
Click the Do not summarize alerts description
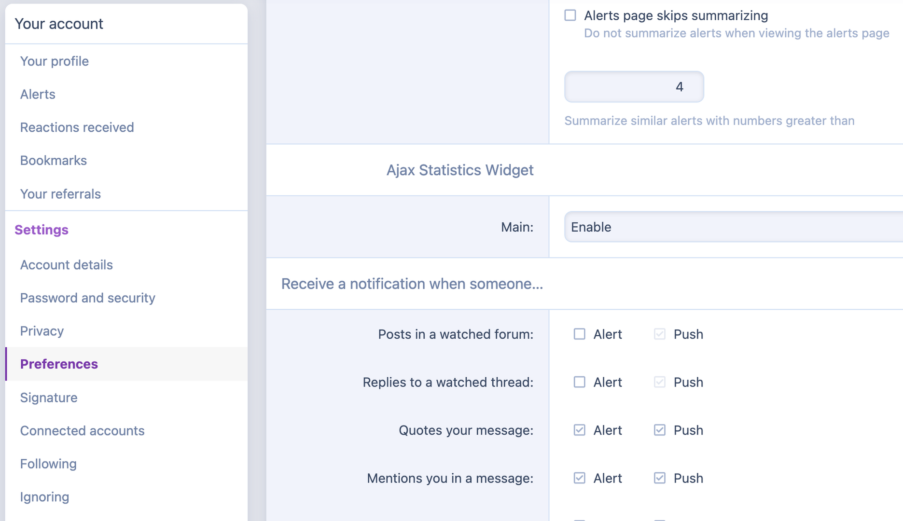pos(736,33)
